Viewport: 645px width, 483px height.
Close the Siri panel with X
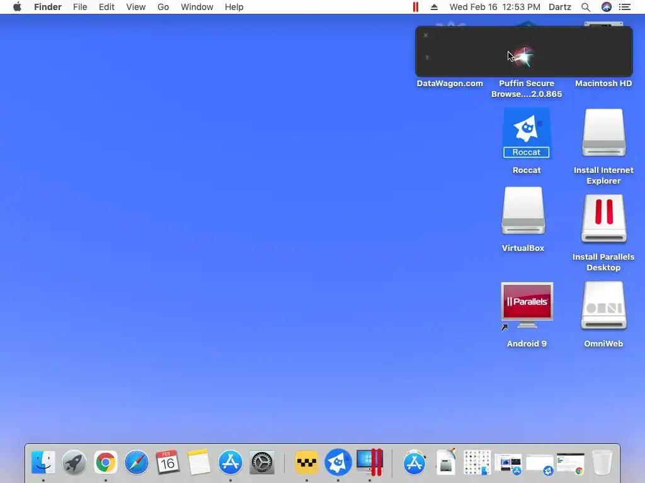[426, 35]
